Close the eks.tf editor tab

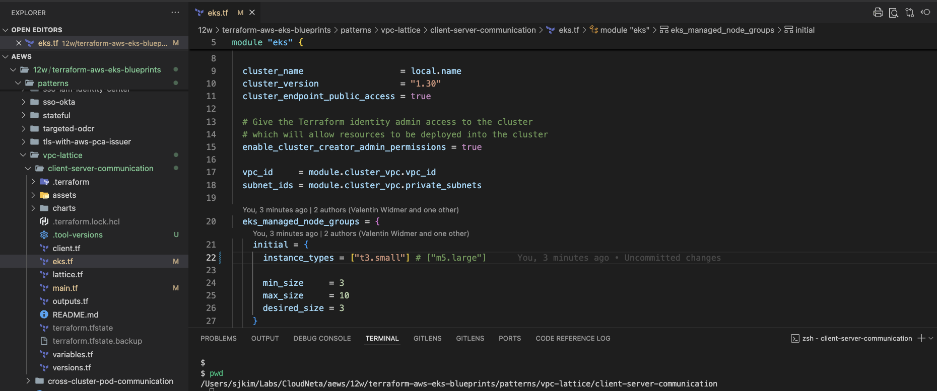tap(252, 13)
